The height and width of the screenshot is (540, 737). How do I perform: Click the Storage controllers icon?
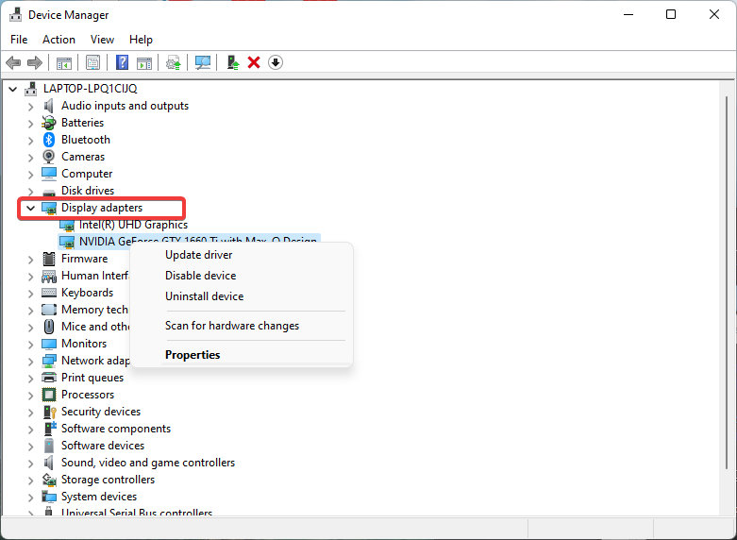pyautogui.click(x=49, y=480)
